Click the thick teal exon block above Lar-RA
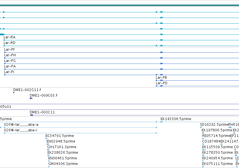 2,34
